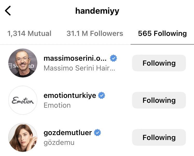Open the massimoserini.o... username link
This screenshot has width=194, height=156.
coord(75,58)
